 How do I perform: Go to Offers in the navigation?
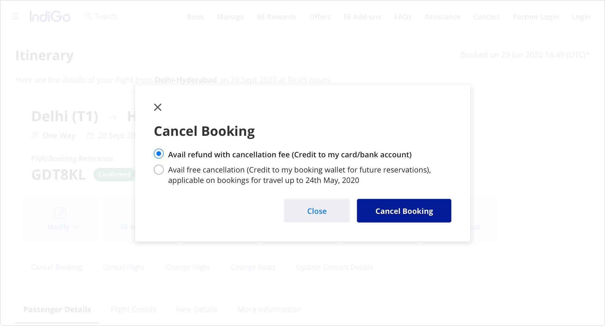coord(320,17)
